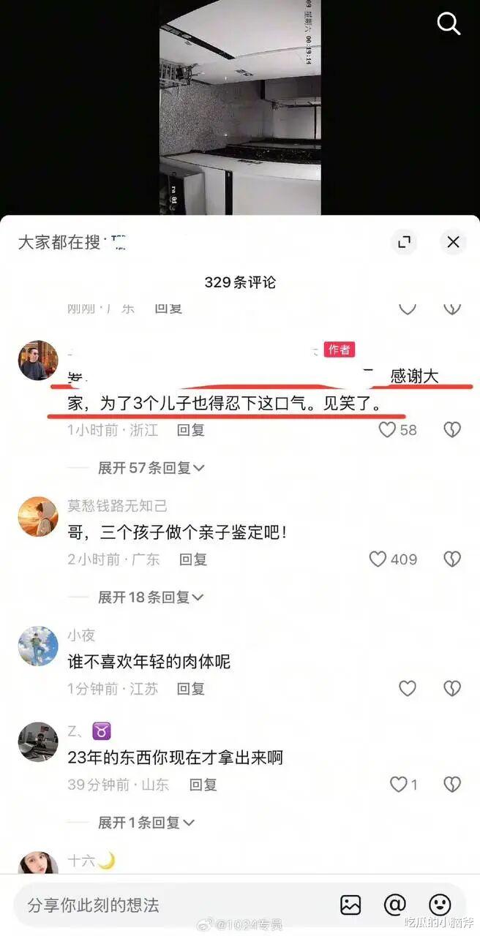Dislike the 亲子鉴定 comment

pos(452,559)
